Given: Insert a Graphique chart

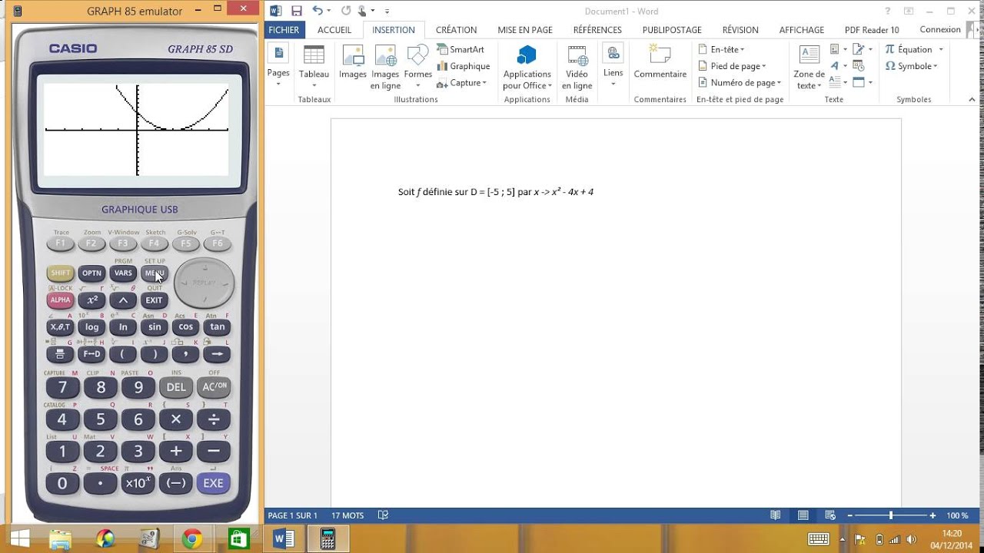Looking at the screenshot, I should (x=463, y=66).
